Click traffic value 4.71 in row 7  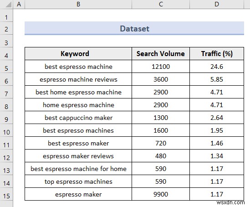[217, 92]
